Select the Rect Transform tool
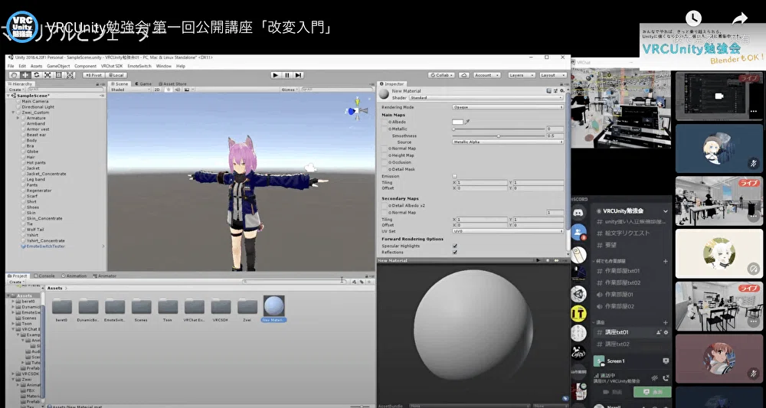 coord(59,75)
